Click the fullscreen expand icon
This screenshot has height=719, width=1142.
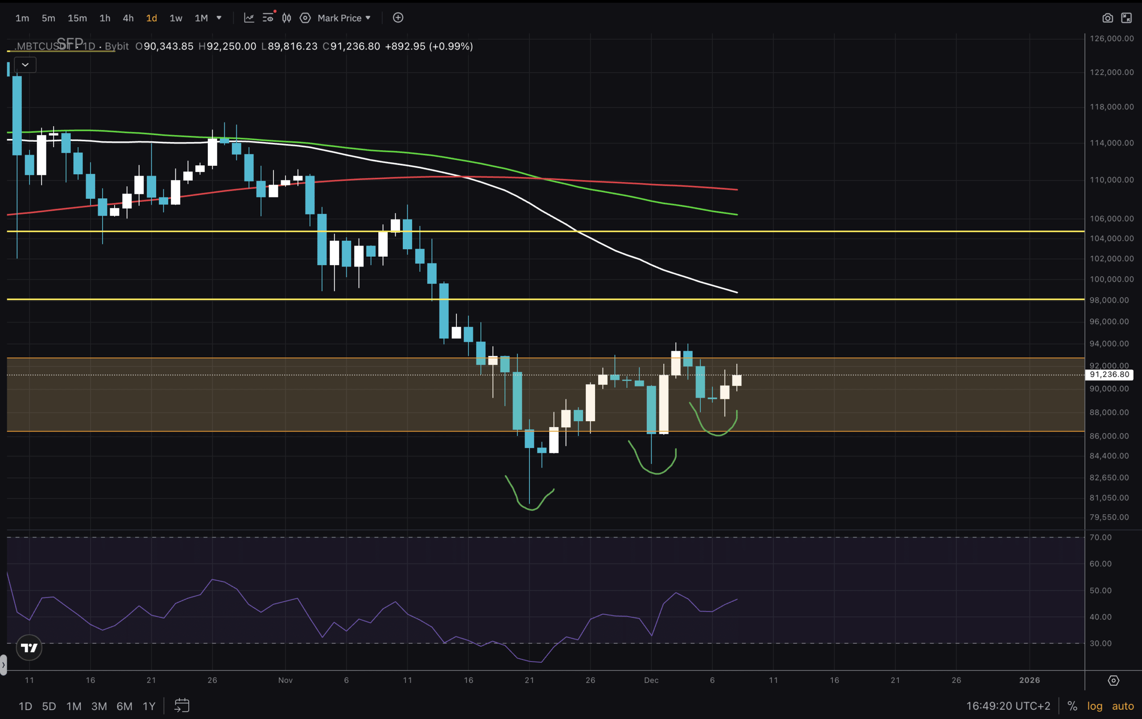click(x=1126, y=18)
